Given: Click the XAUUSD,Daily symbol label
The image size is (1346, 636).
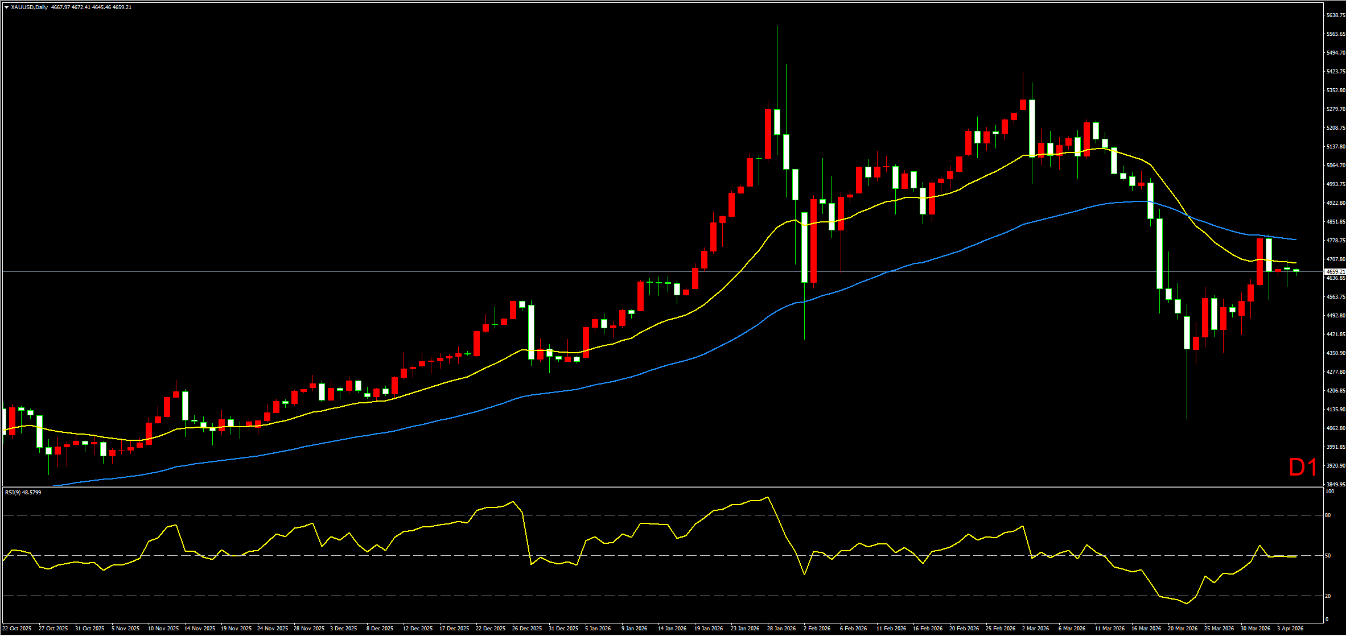Looking at the screenshot, I should coord(29,7).
